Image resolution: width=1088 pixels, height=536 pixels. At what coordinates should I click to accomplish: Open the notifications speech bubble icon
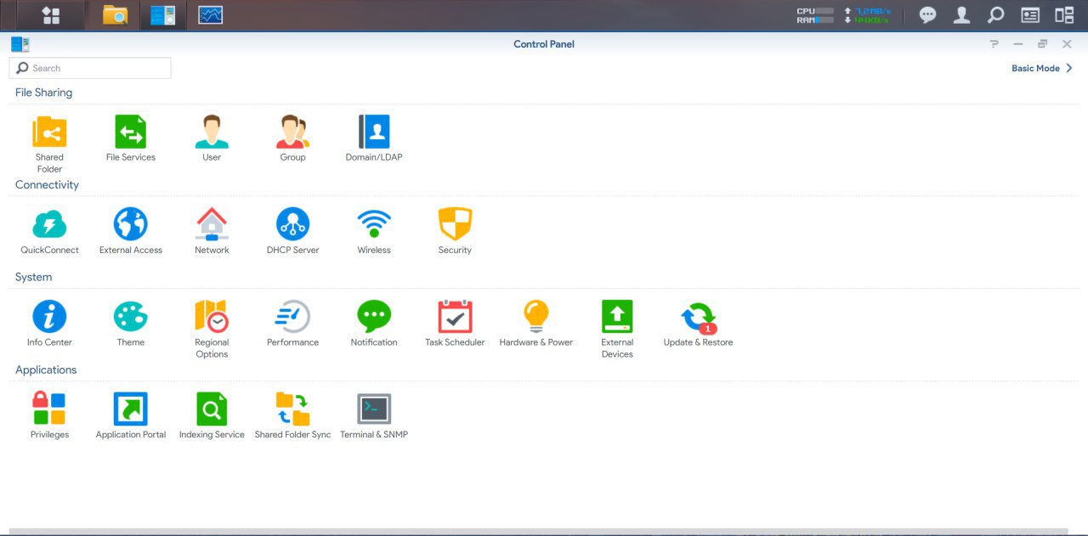point(928,15)
